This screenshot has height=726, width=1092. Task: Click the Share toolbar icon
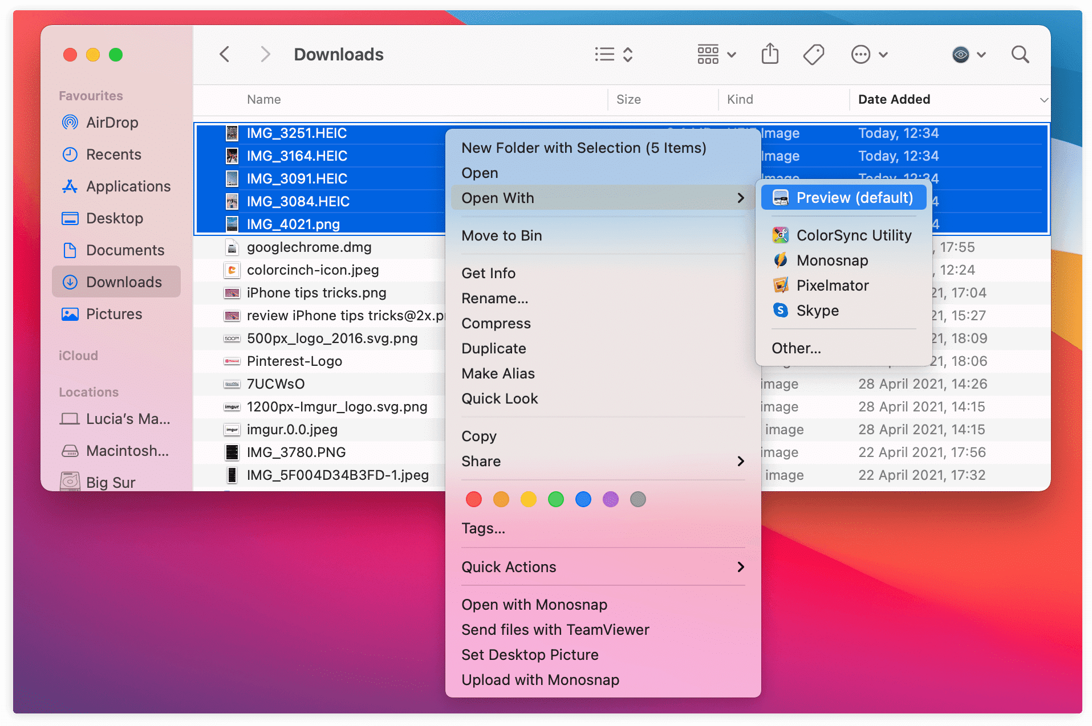click(770, 54)
